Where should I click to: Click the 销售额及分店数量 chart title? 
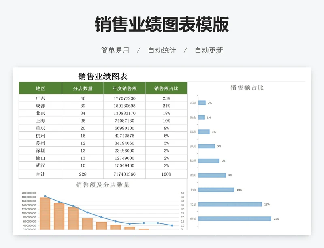[x=103, y=185]
